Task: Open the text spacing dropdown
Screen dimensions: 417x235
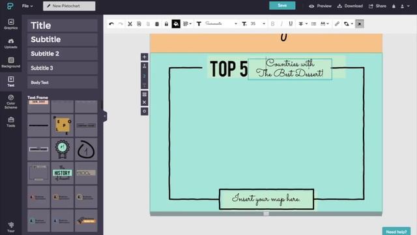Action: tap(324, 24)
